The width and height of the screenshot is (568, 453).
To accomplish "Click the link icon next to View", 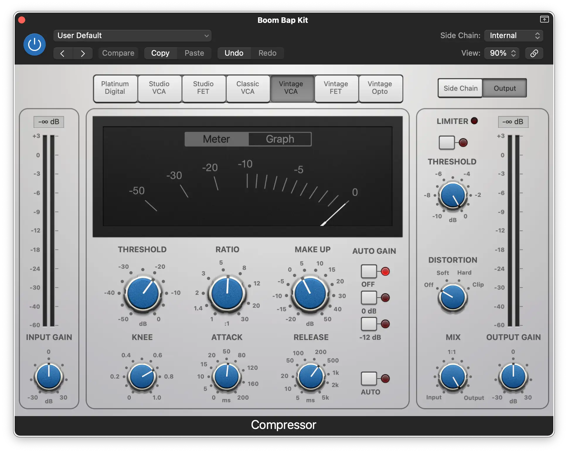I will [534, 53].
